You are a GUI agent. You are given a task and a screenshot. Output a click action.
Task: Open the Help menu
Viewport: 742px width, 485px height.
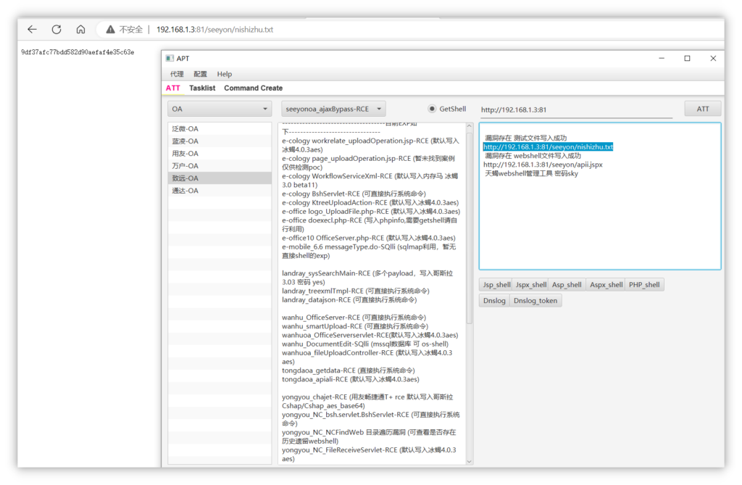click(x=225, y=74)
